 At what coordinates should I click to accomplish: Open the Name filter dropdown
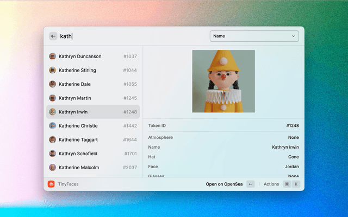click(253, 36)
